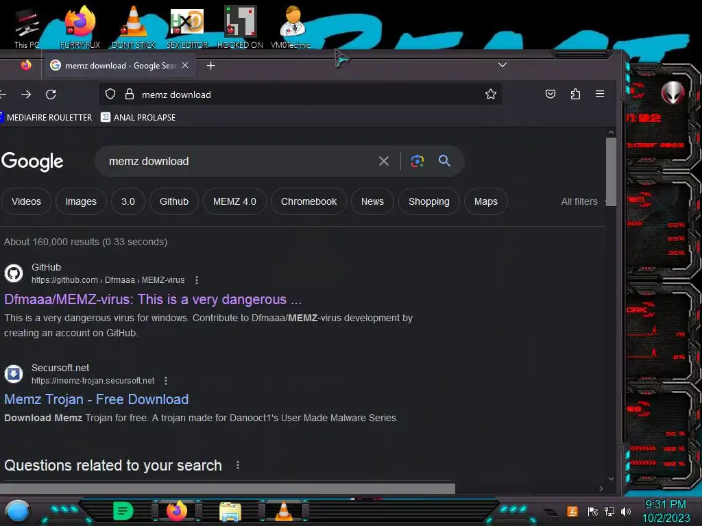Click the pinned Firefox tab icon
The height and width of the screenshot is (526, 702).
pyautogui.click(x=26, y=65)
